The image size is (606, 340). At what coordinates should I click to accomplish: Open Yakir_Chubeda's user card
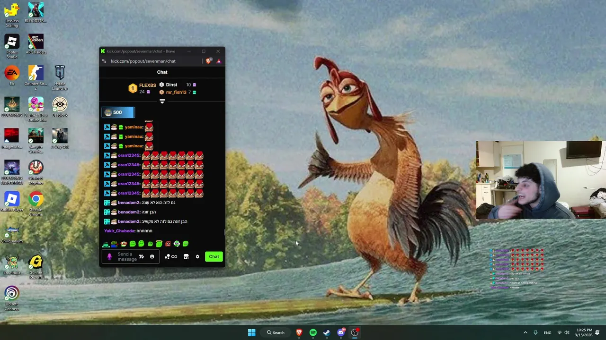[x=119, y=231]
